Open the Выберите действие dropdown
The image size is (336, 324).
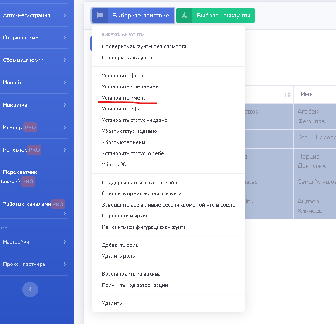[x=133, y=15]
